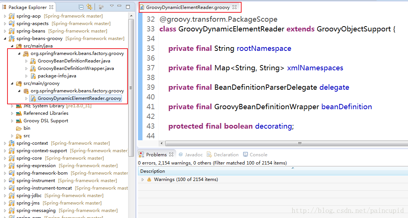Click the decorating field on line 43

273,126
